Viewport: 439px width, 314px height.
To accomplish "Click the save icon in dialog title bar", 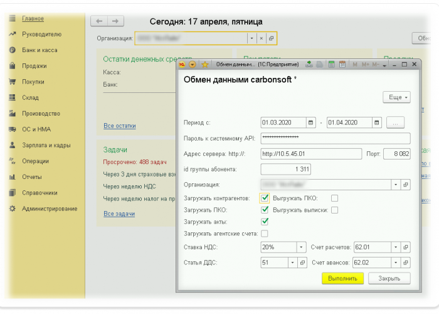I will point(309,65).
